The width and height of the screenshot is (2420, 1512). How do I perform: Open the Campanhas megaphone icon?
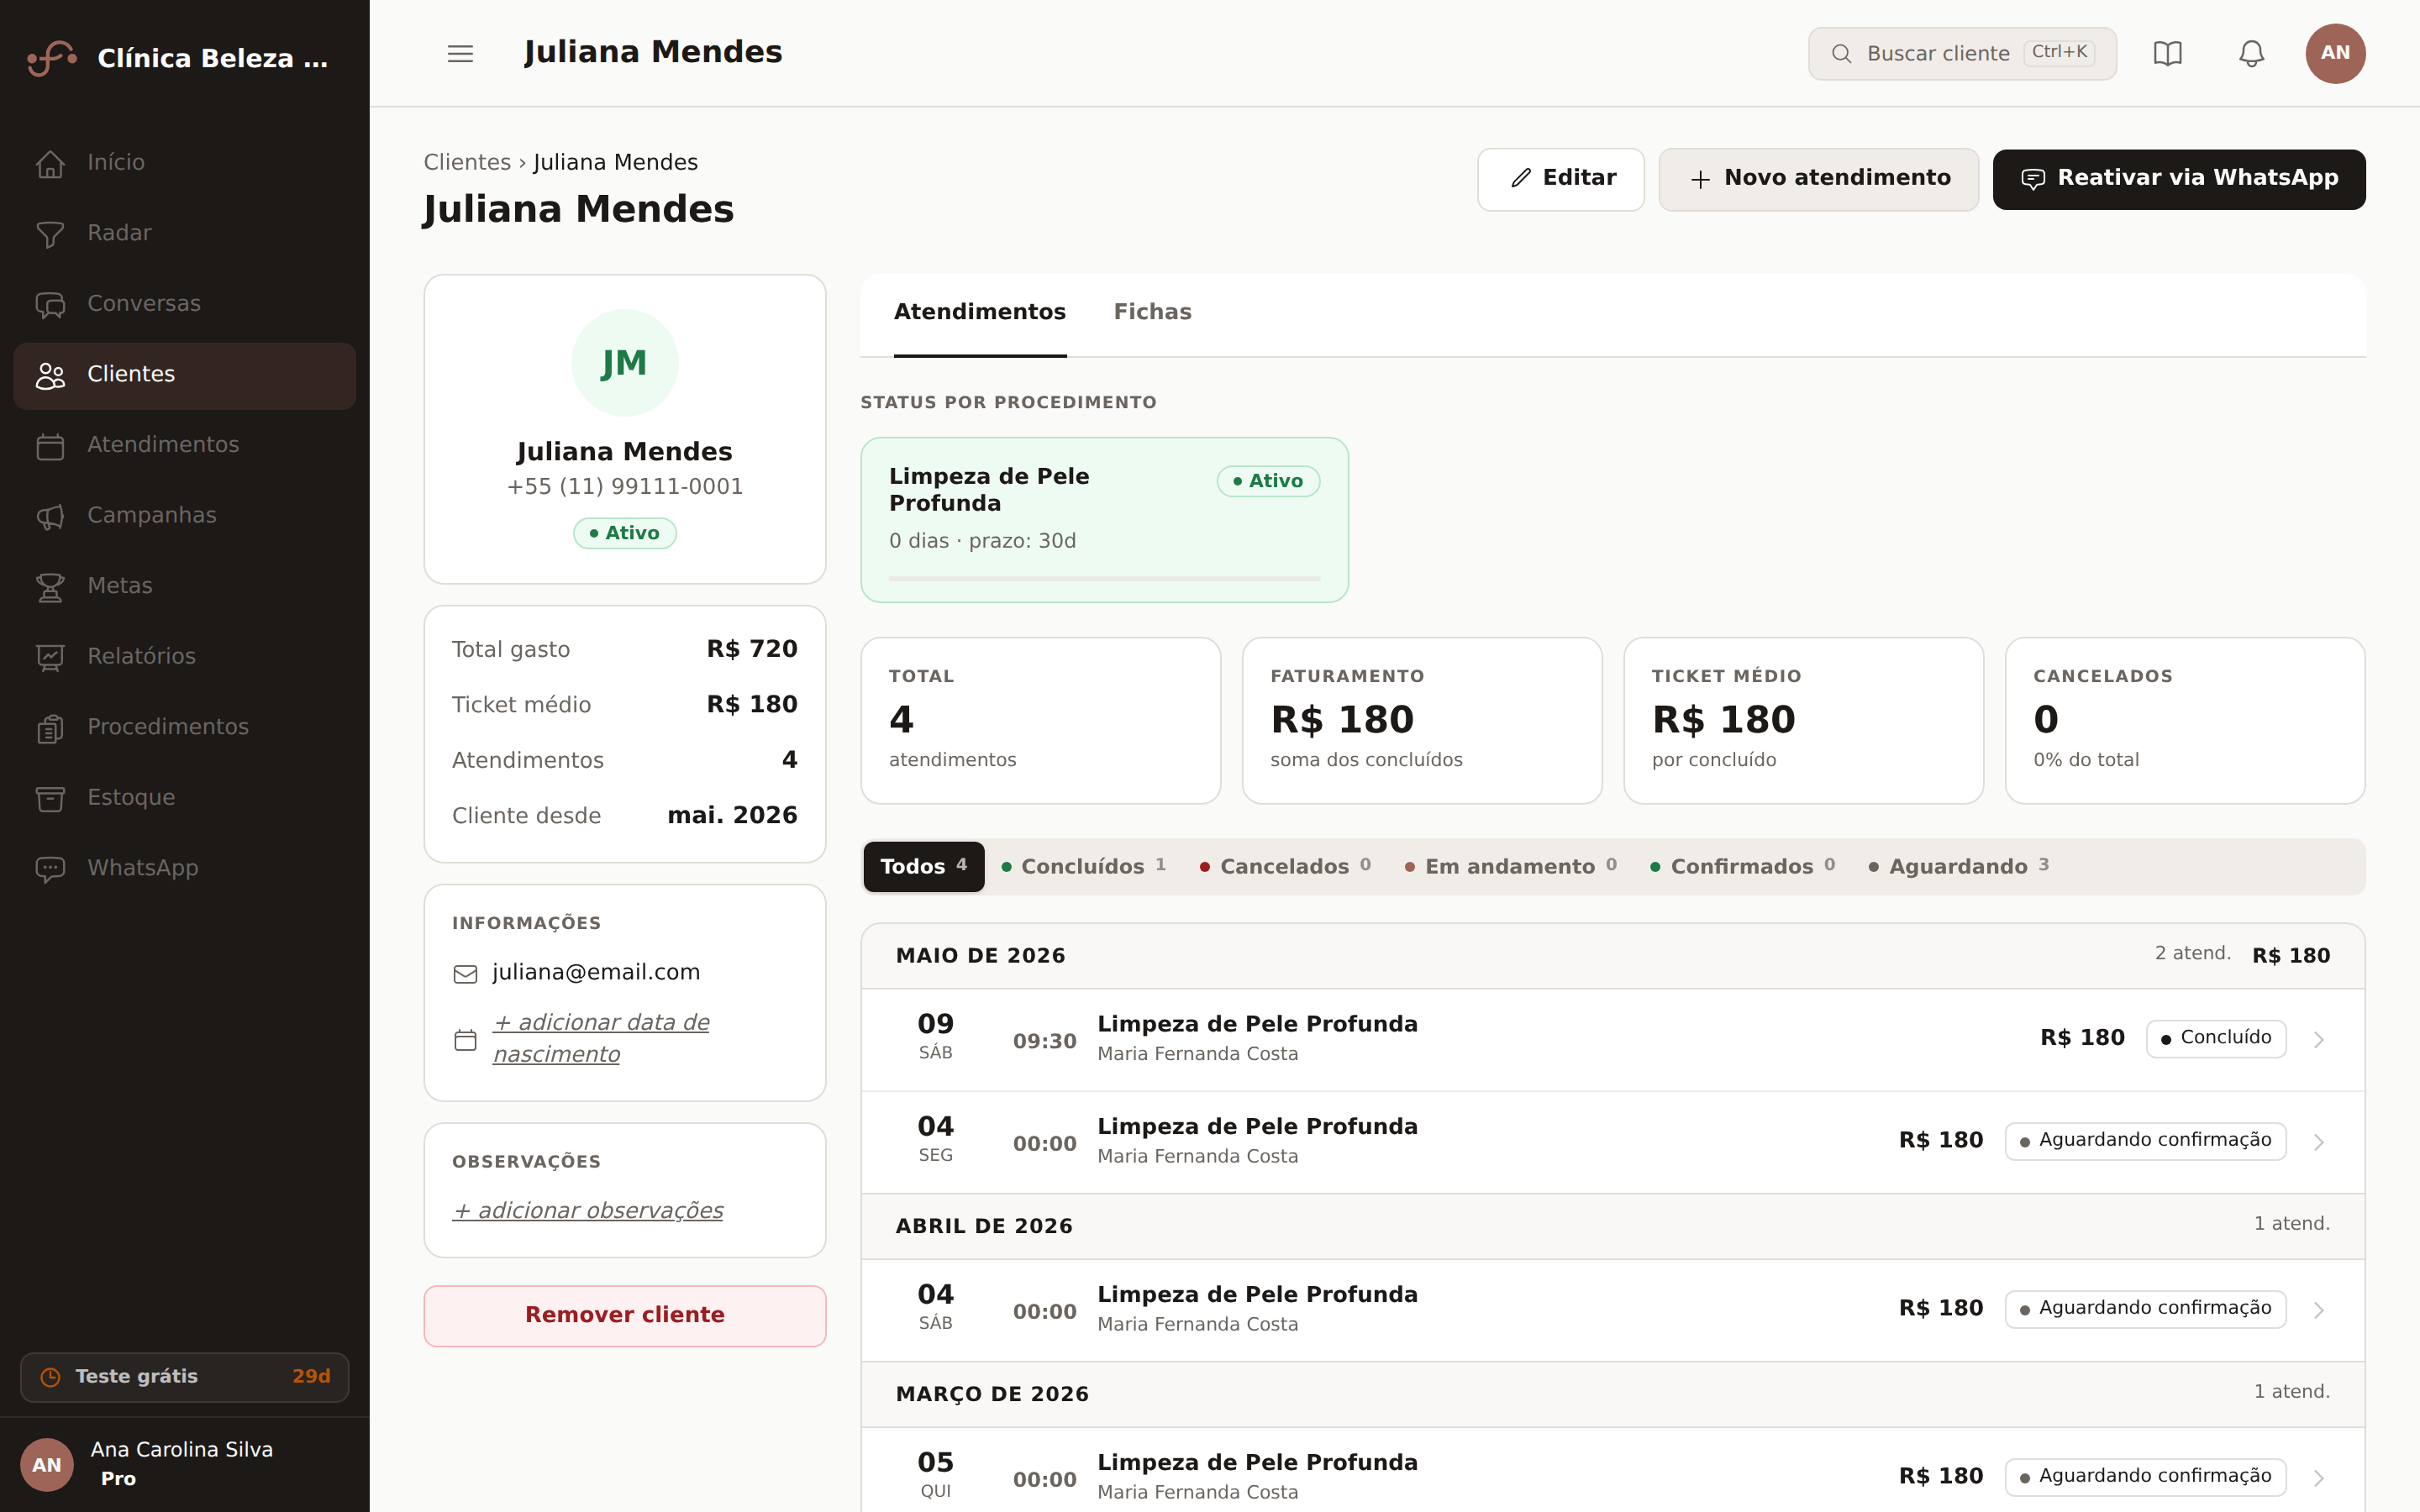coord(50,515)
